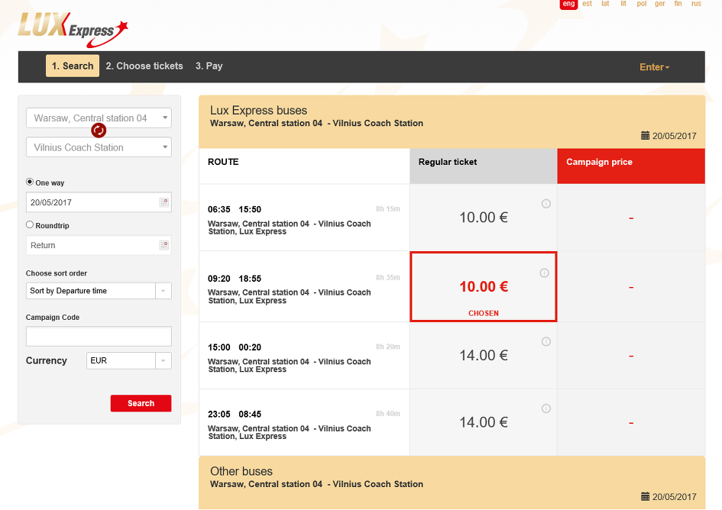Viewport: 722px width, 510px height.
Task: Switch language to lat
Action: (605, 4)
